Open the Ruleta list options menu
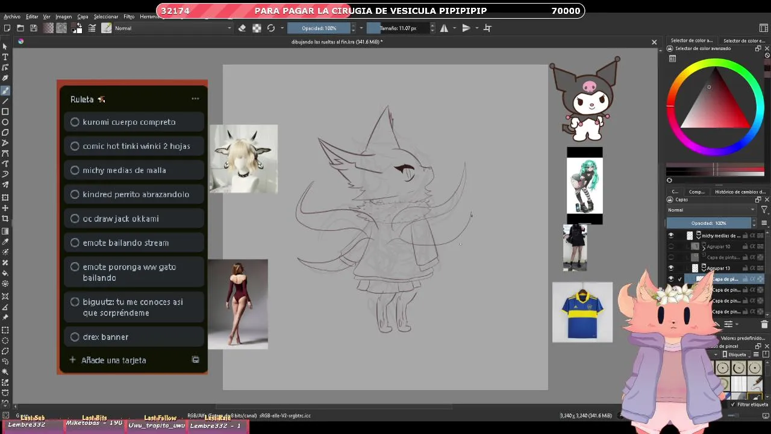Screen dimensions: 771x434 195,99
